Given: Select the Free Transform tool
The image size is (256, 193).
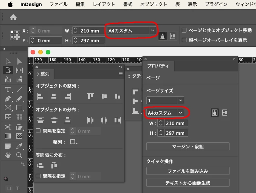Looking at the screenshot, I should 19,127.
